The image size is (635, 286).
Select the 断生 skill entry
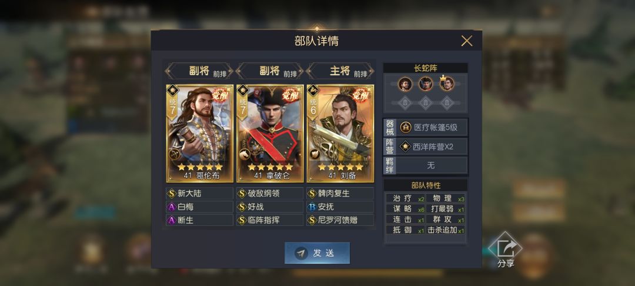tap(200, 220)
